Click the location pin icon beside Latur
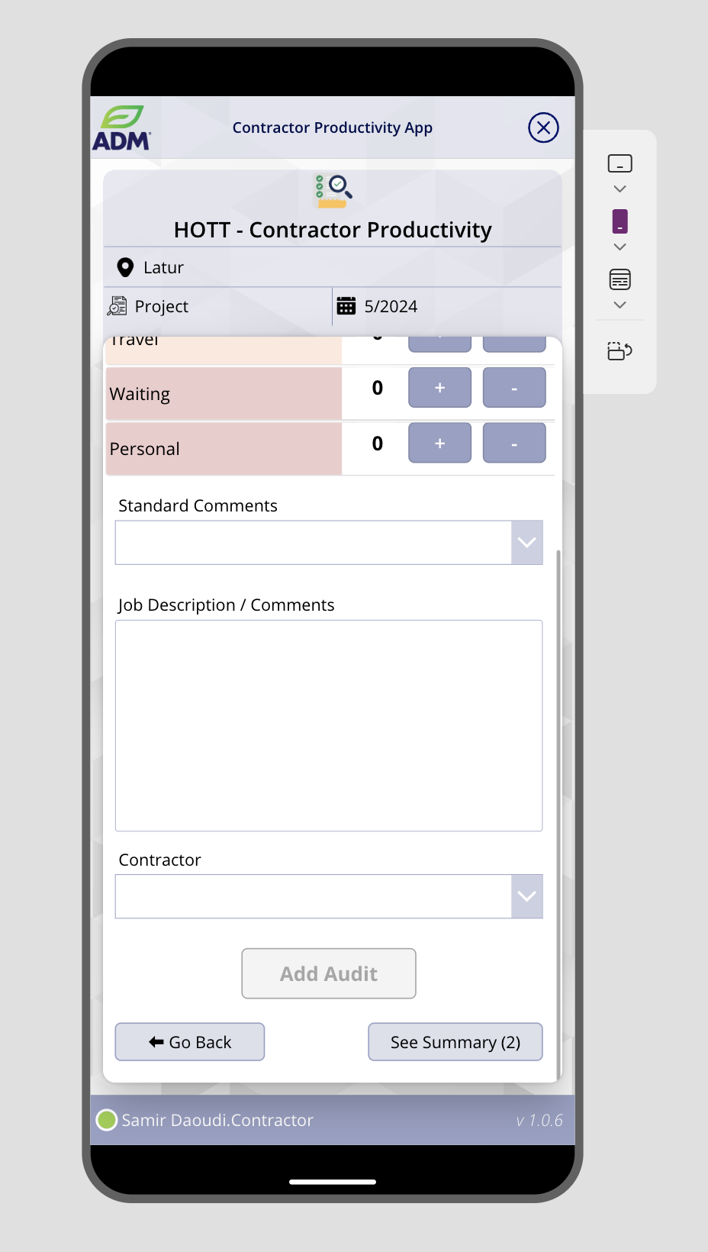Screen dimensions: 708x1252 [x=125, y=267]
